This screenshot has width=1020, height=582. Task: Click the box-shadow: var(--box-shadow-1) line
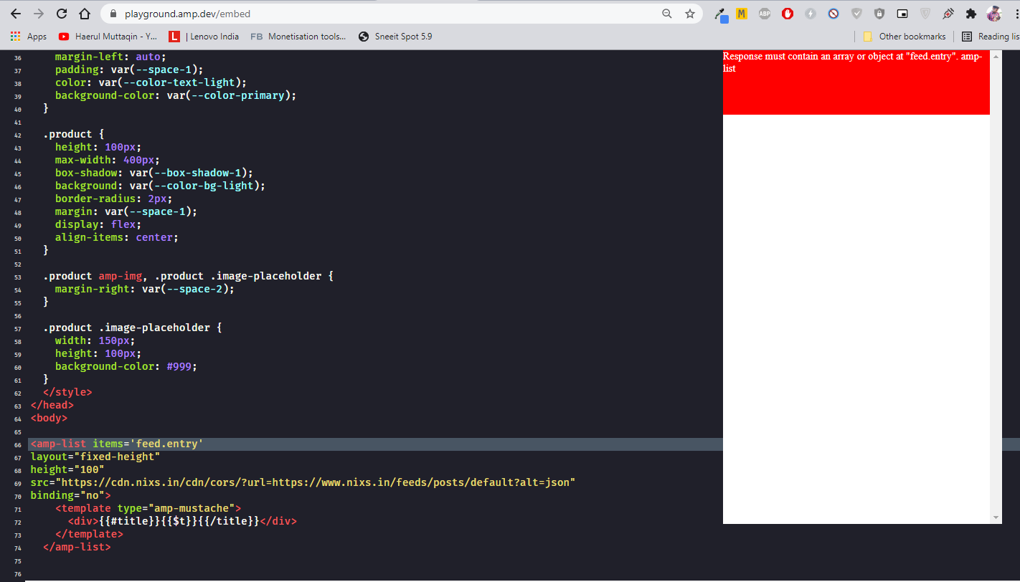click(x=154, y=173)
